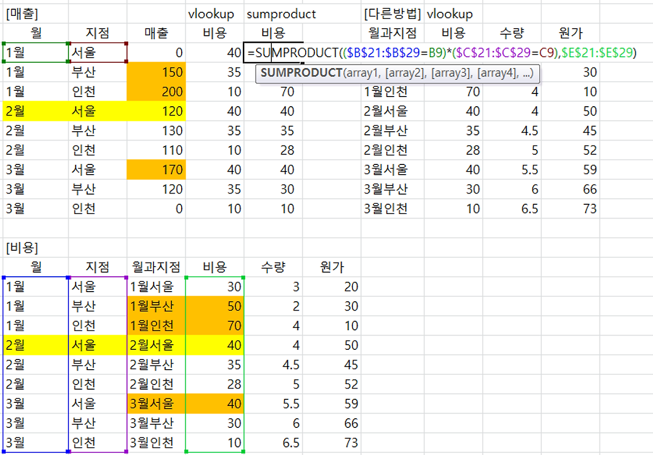
Task: Select the orange 비용 cell 70 in the [비용] table
Action: click(215, 325)
